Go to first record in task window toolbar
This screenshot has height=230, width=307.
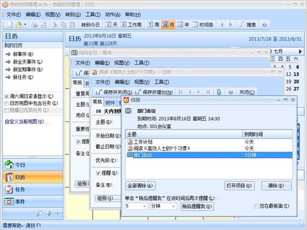181,92
